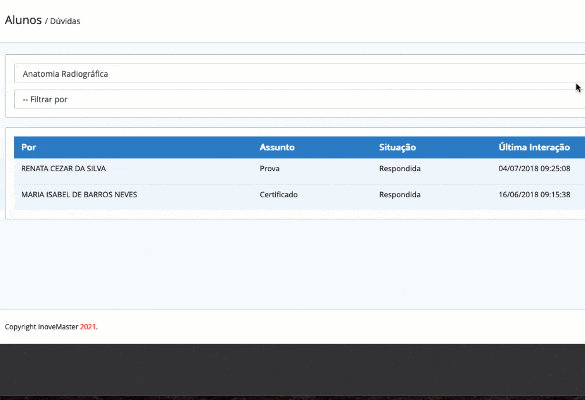
Task: Click the Situação column header
Action: 397,148
